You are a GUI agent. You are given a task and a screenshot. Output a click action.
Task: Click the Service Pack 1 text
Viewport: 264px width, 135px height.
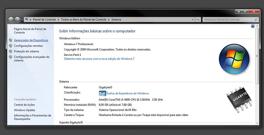pyautogui.click(x=72, y=55)
